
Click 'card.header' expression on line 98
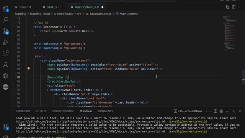pyautogui.click(x=127, y=102)
